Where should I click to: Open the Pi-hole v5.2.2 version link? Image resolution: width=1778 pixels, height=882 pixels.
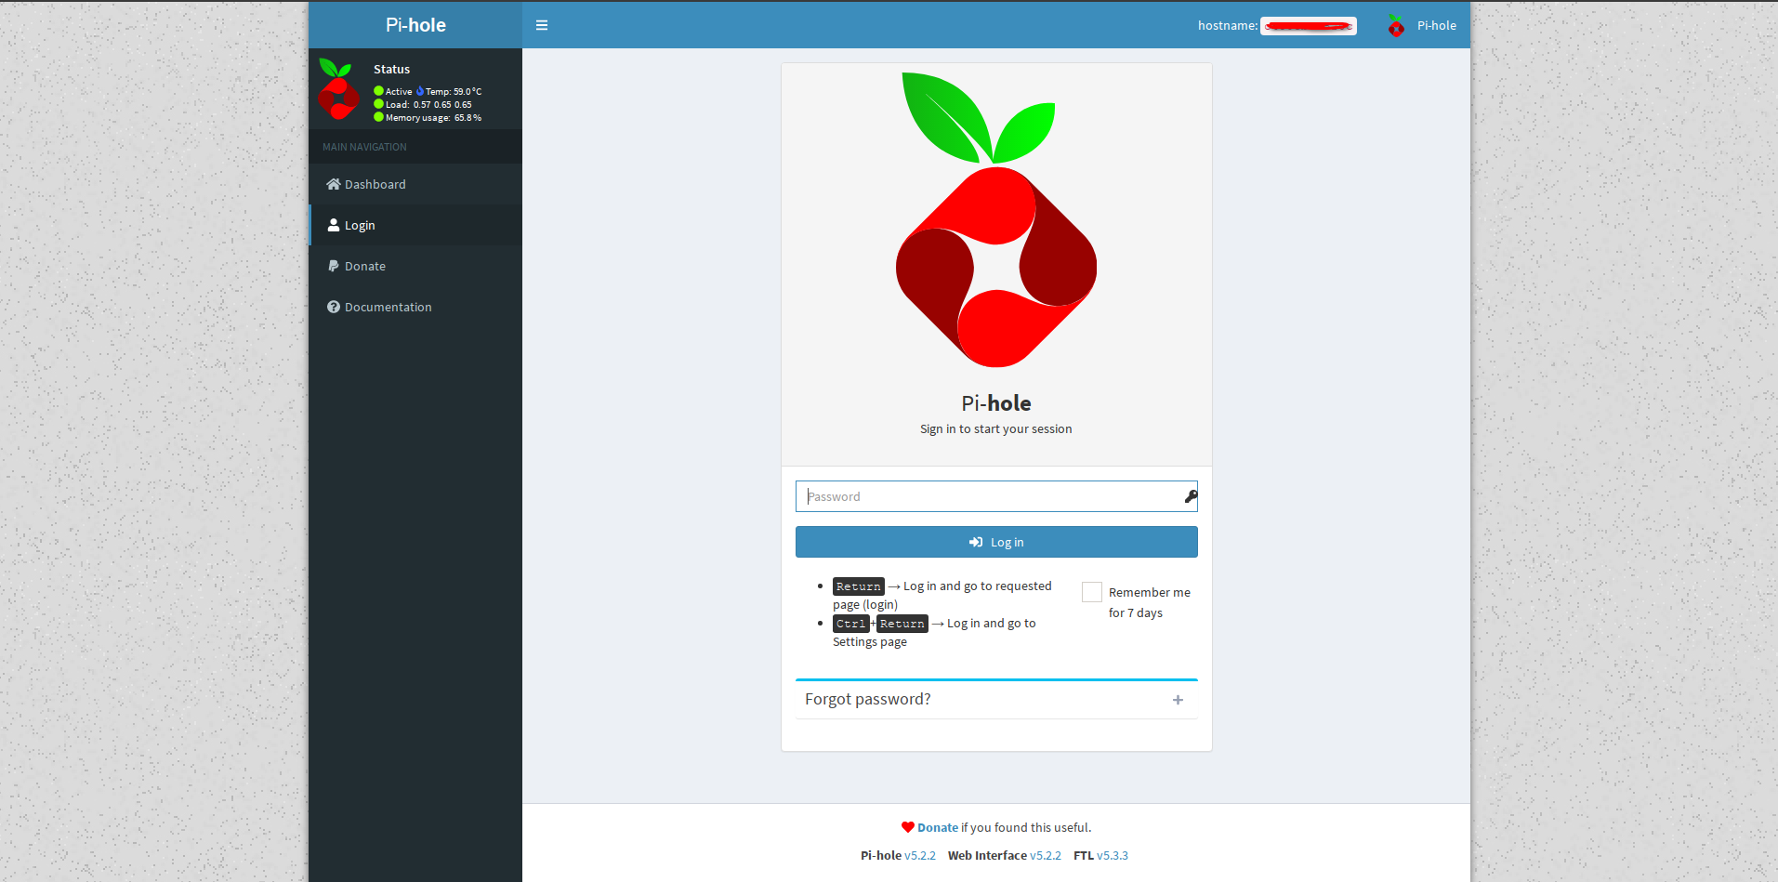point(920,855)
